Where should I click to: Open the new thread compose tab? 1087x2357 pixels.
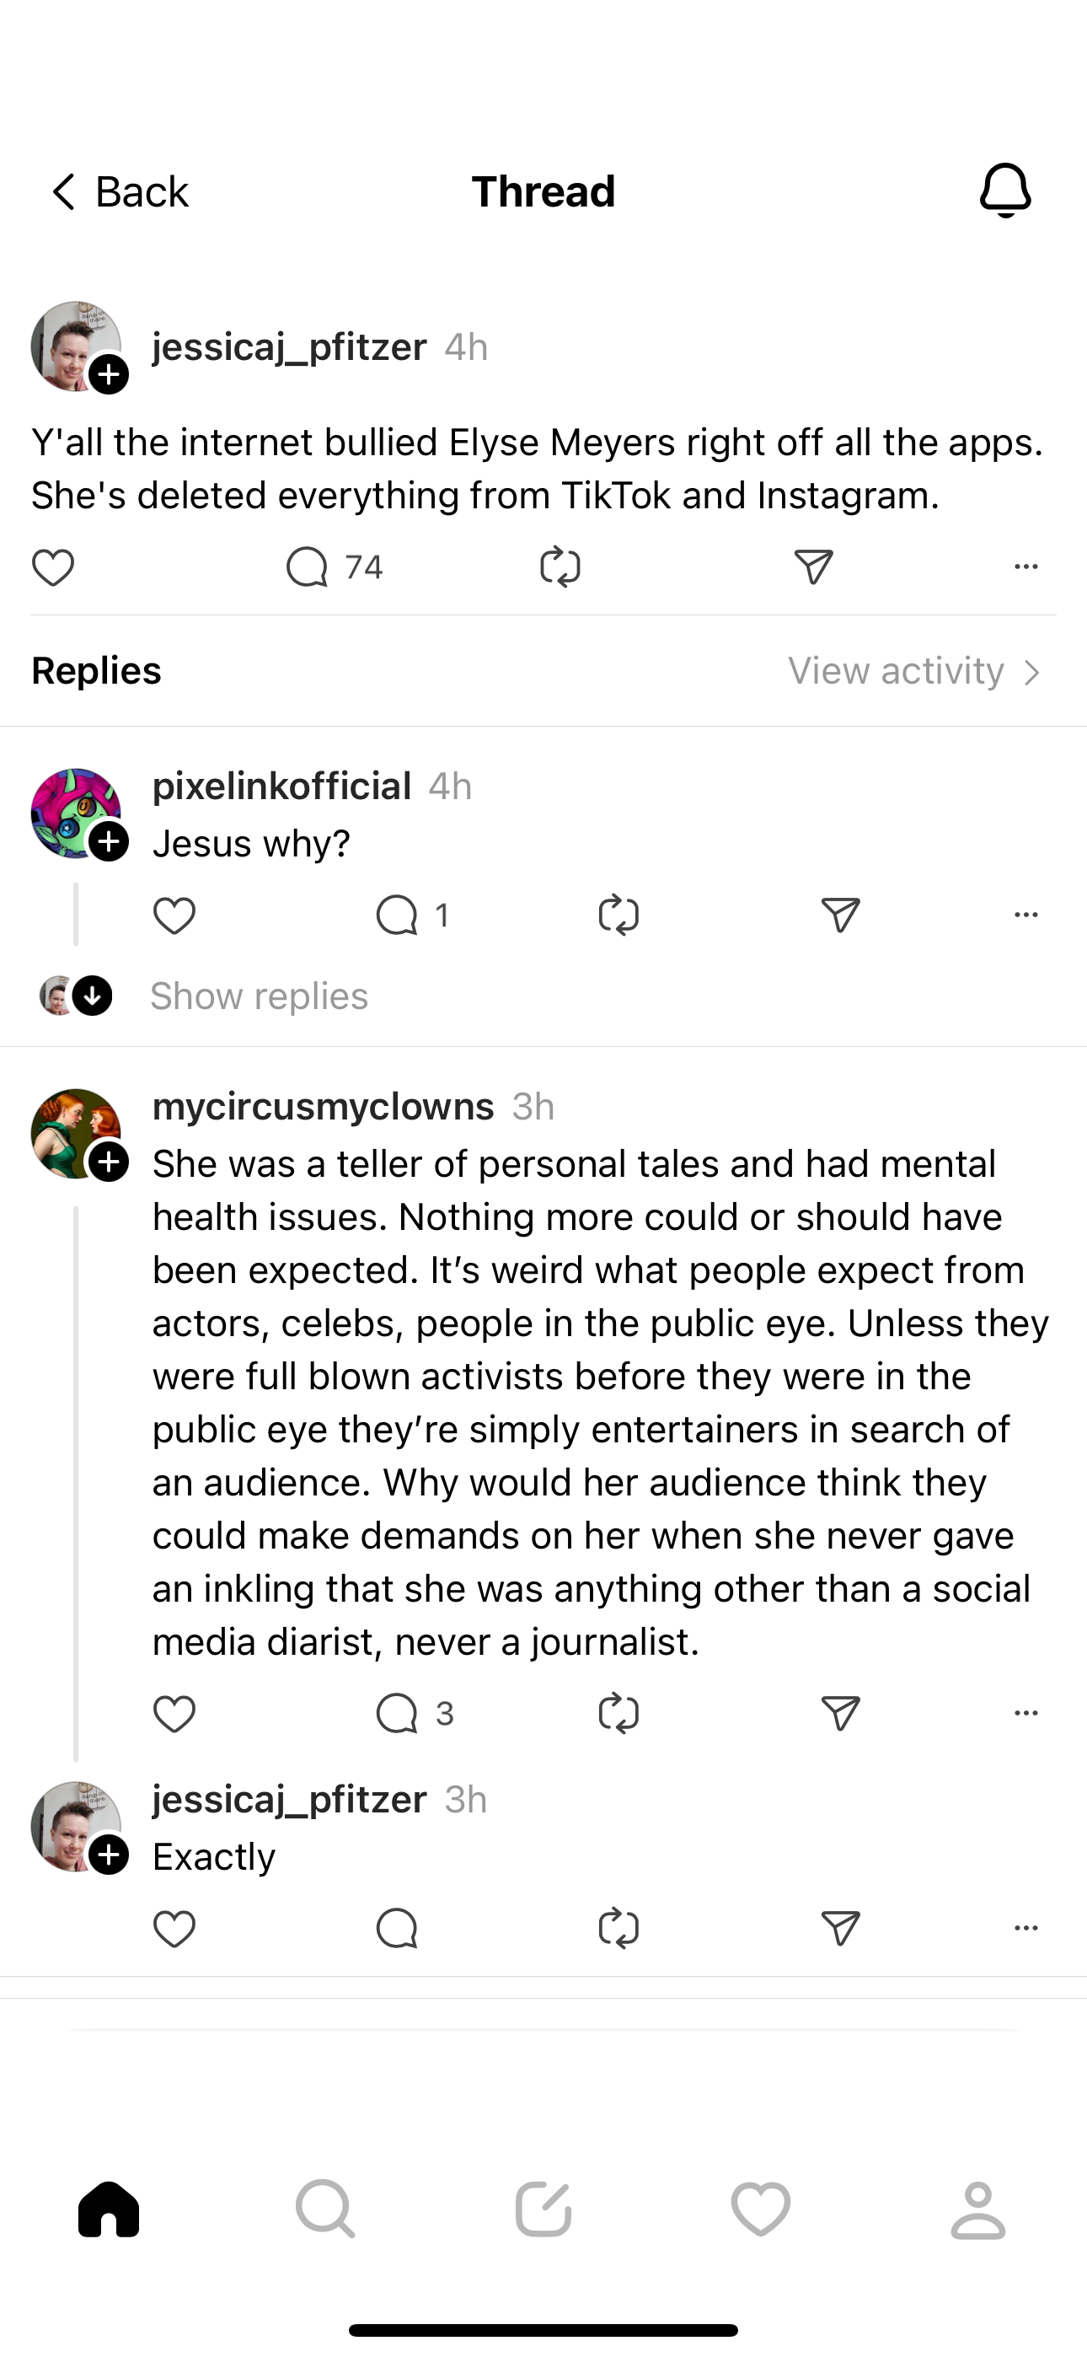click(543, 2209)
